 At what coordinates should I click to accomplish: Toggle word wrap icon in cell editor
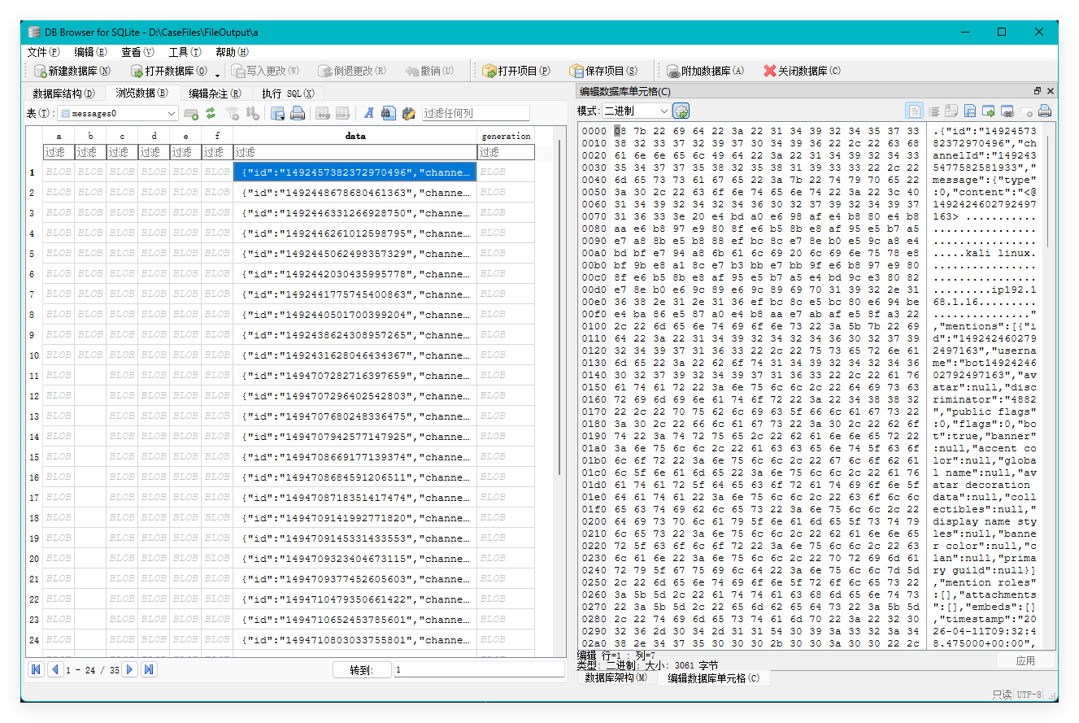click(x=935, y=111)
